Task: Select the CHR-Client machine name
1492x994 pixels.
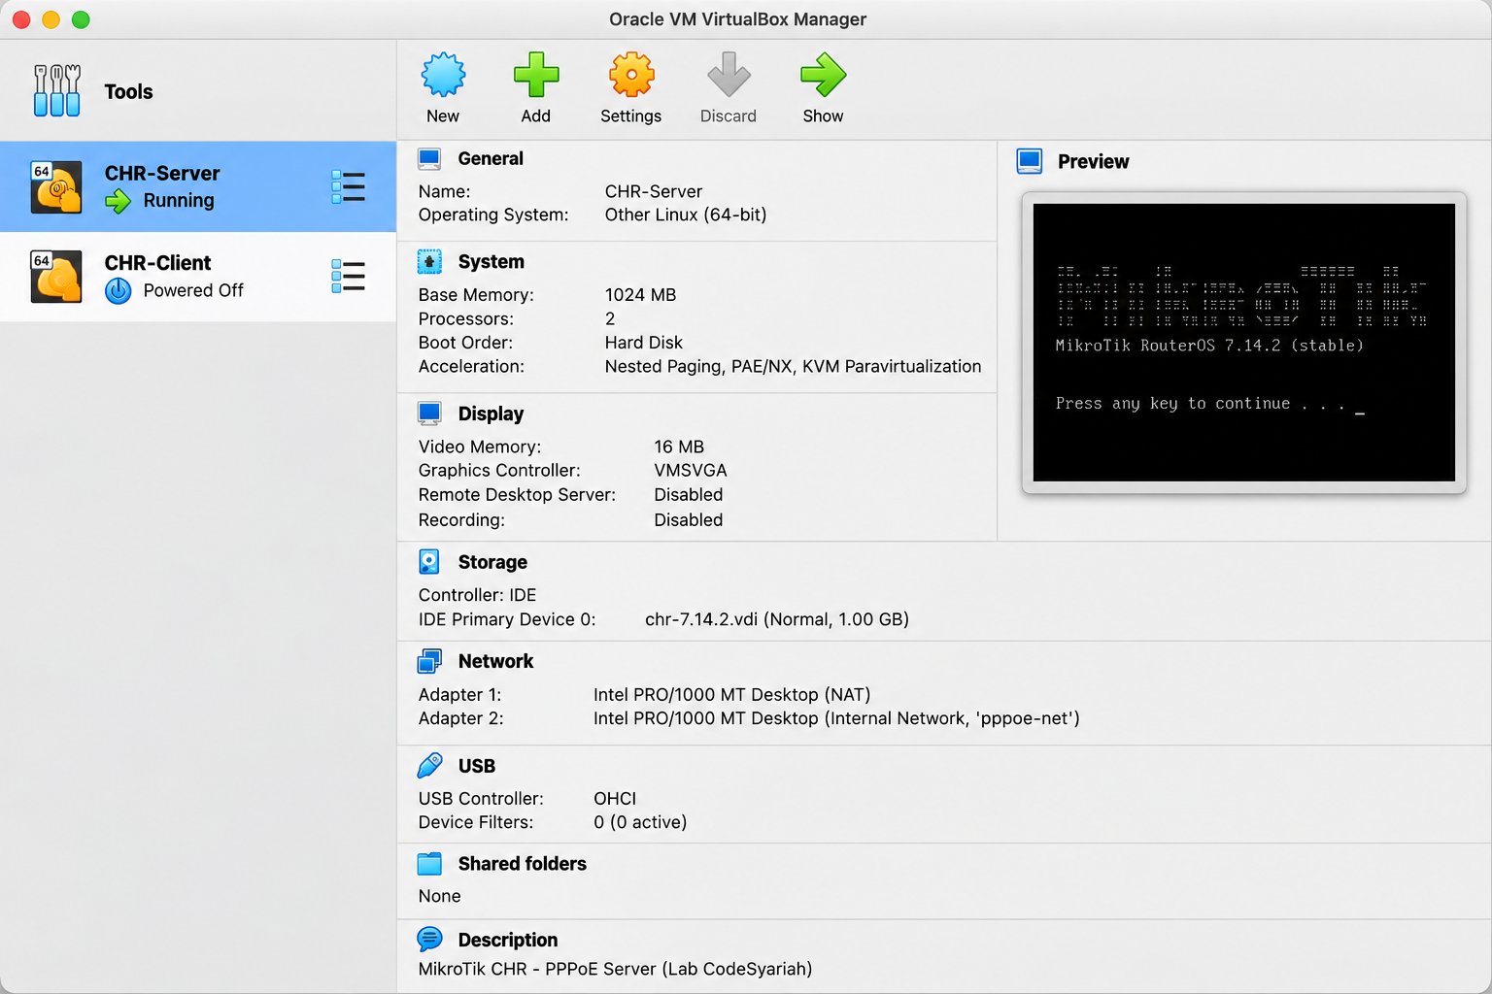Action: pos(158,263)
